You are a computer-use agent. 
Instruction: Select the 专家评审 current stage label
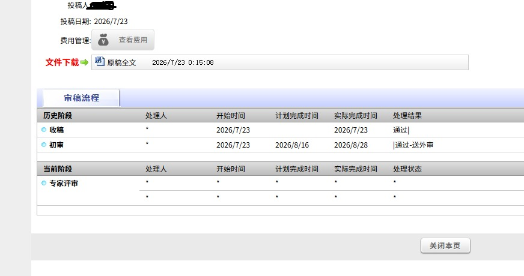pos(64,183)
